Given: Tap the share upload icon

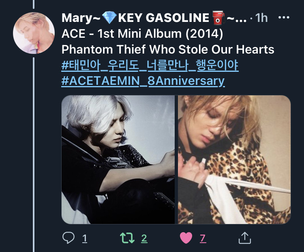Looking at the screenshot, I should click(245, 238).
